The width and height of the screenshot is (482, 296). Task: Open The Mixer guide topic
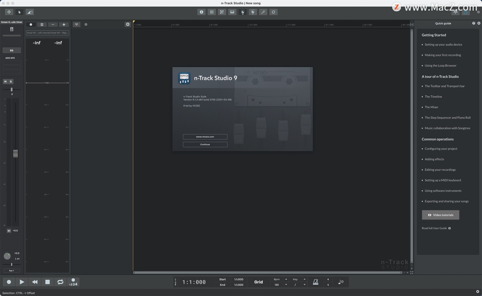[431, 107]
